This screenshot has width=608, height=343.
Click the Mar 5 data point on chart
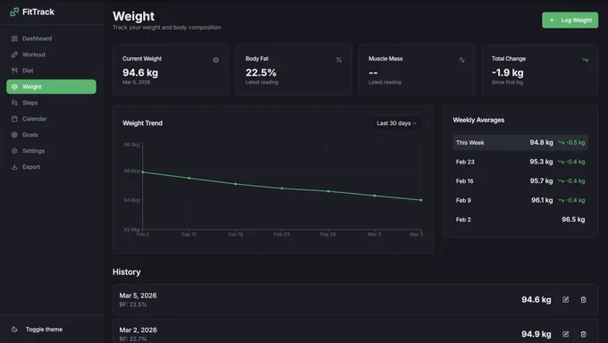[x=421, y=200]
